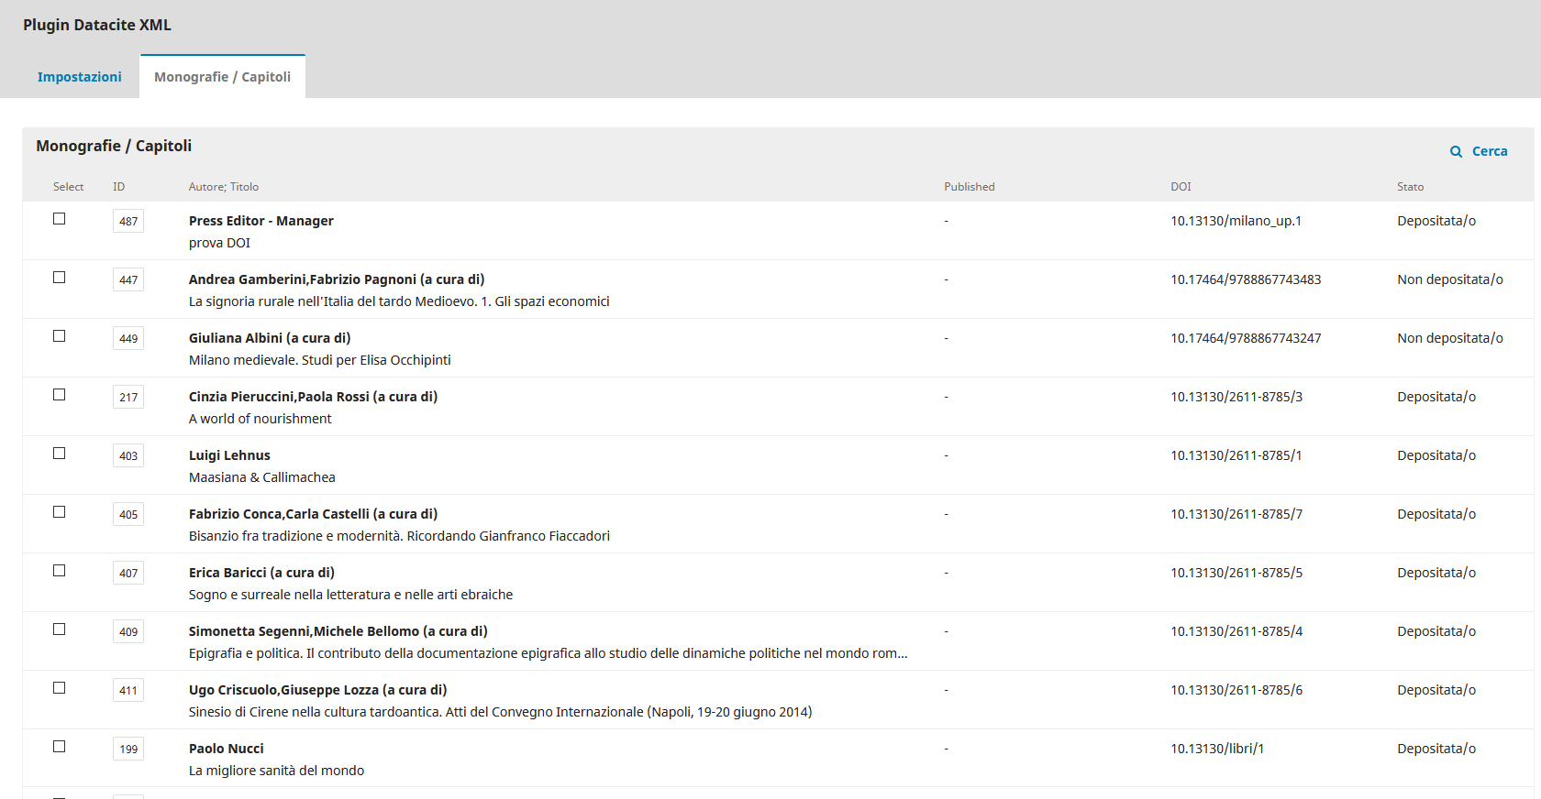Tick the checkbox for submission 447

tap(60, 278)
